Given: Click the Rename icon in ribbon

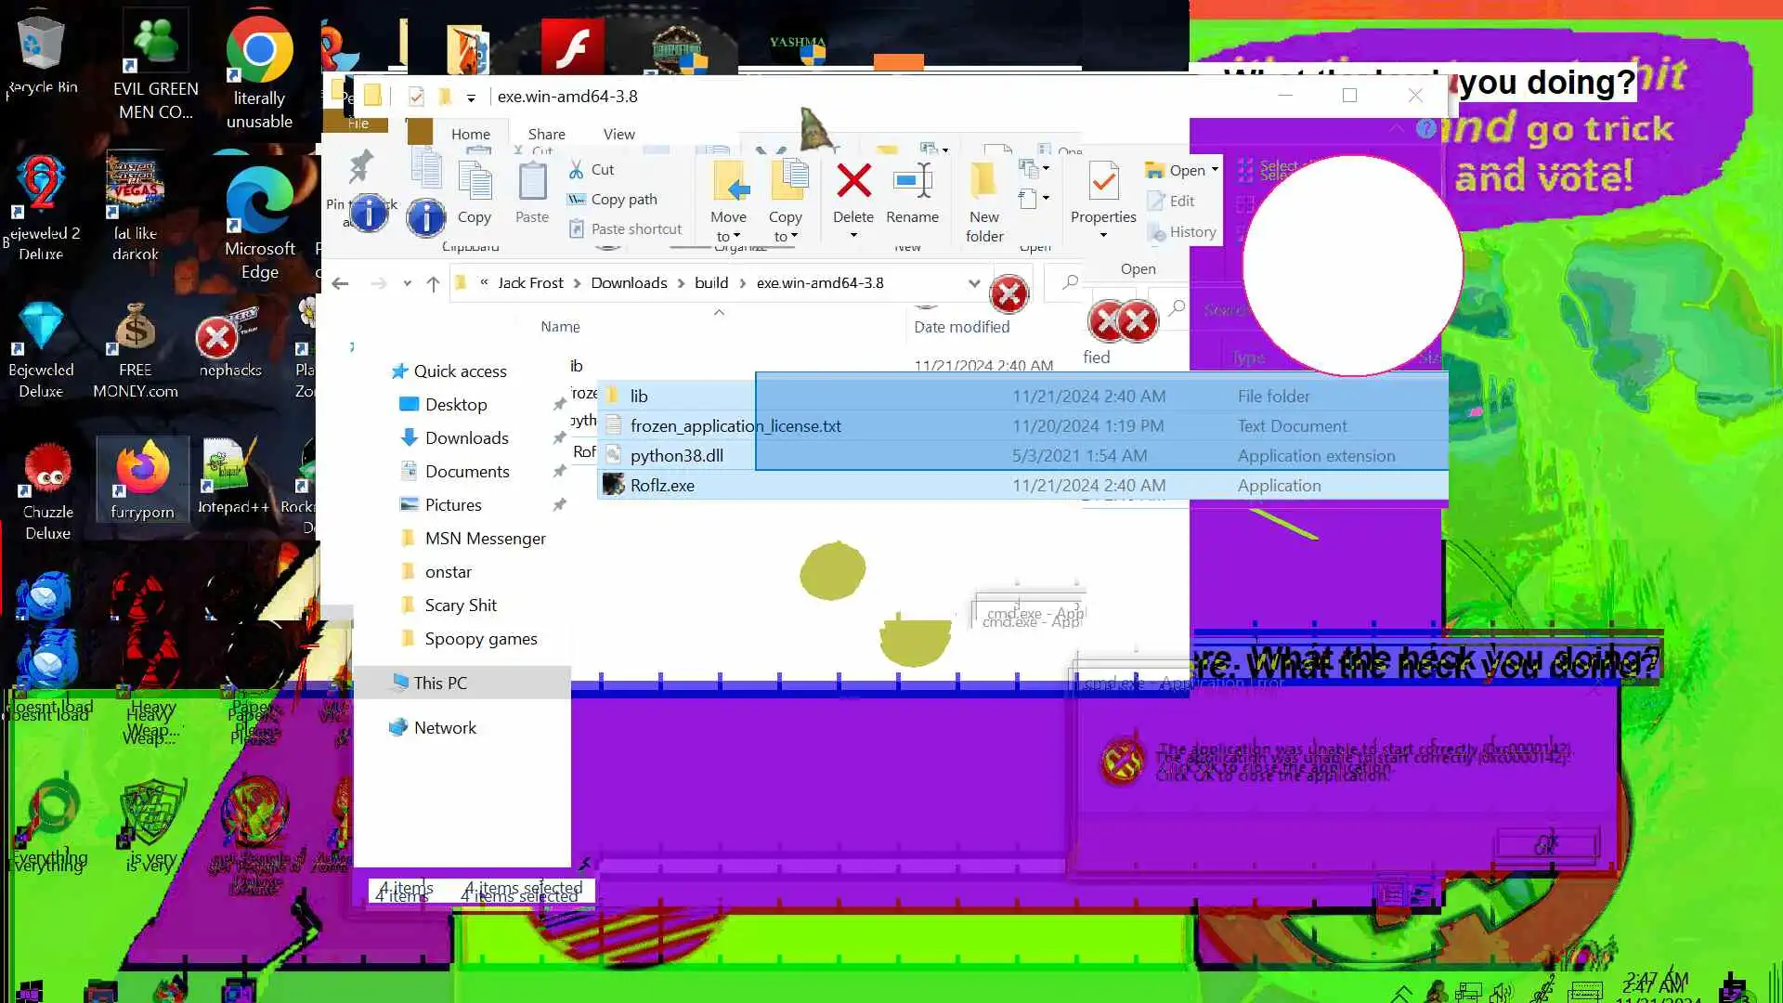Looking at the screenshot, I should [x=912, y=182].
